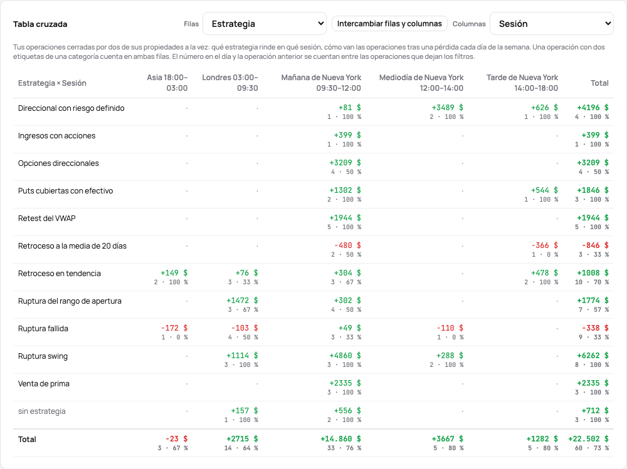Viewport: 627px width, 469px height.
Task: Click the -480 $ cell value
Action: point(347,245)
